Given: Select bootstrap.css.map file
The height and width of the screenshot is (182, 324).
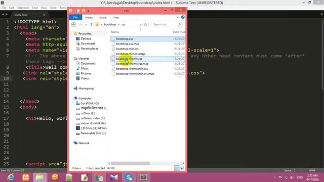Looking at the screenshot, I should [128, 44].
